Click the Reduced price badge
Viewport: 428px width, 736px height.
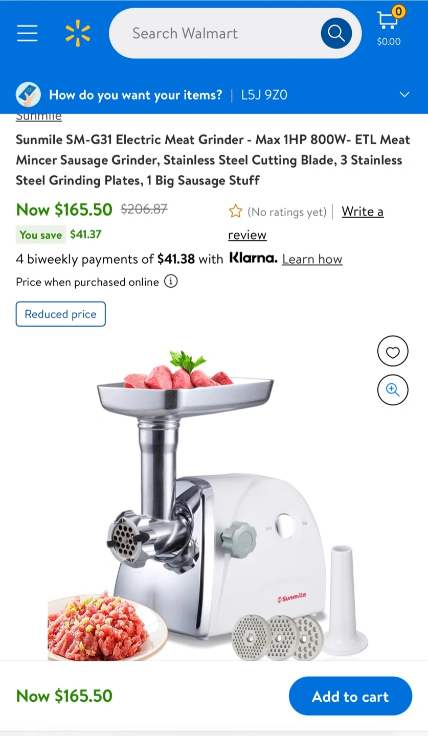[x=61, y=314]
